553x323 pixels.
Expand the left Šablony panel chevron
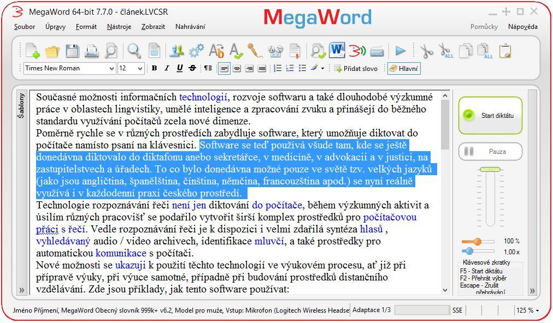[21, 290]
